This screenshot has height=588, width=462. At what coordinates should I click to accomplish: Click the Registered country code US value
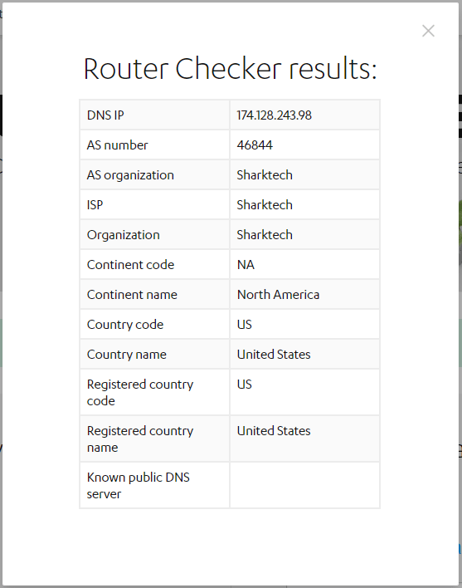[x=245, y=385]
